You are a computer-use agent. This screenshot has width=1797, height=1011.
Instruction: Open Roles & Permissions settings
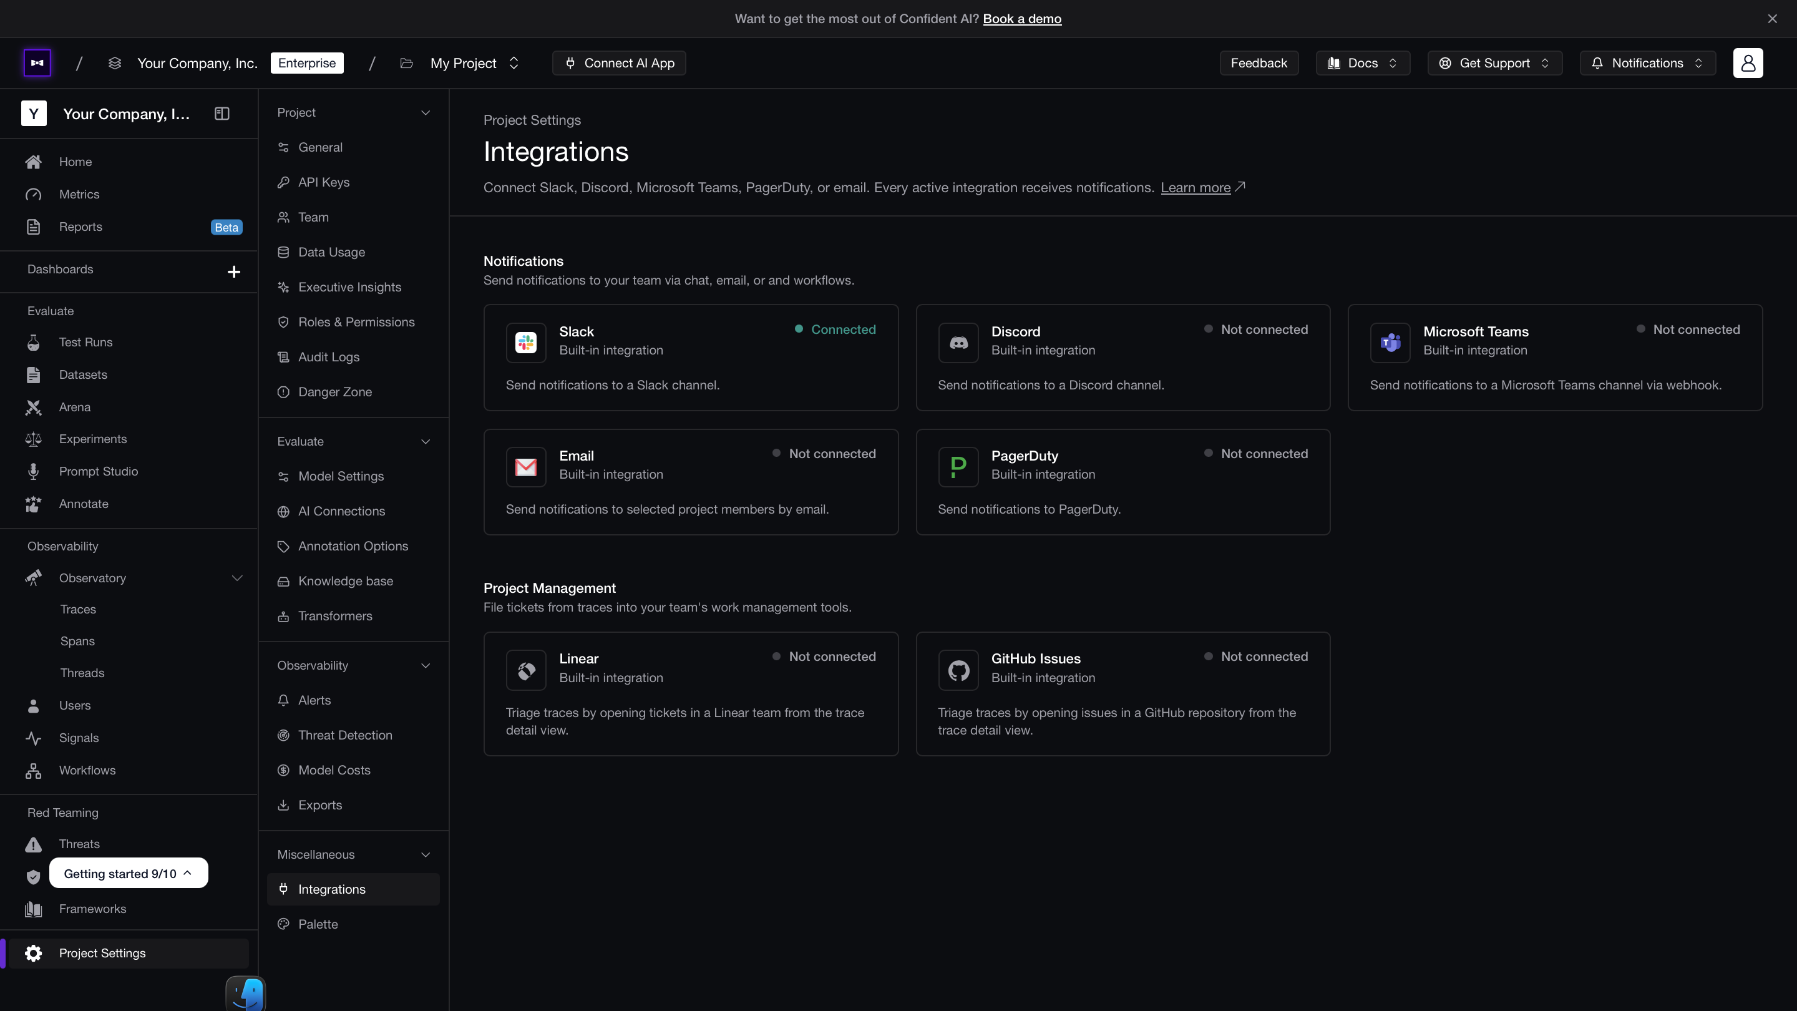[353, 323]
